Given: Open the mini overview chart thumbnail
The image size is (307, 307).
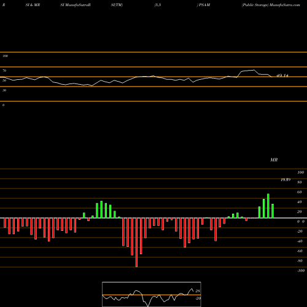Looking at the screenshot, I should pyautogui.click(x=152, y=294).
